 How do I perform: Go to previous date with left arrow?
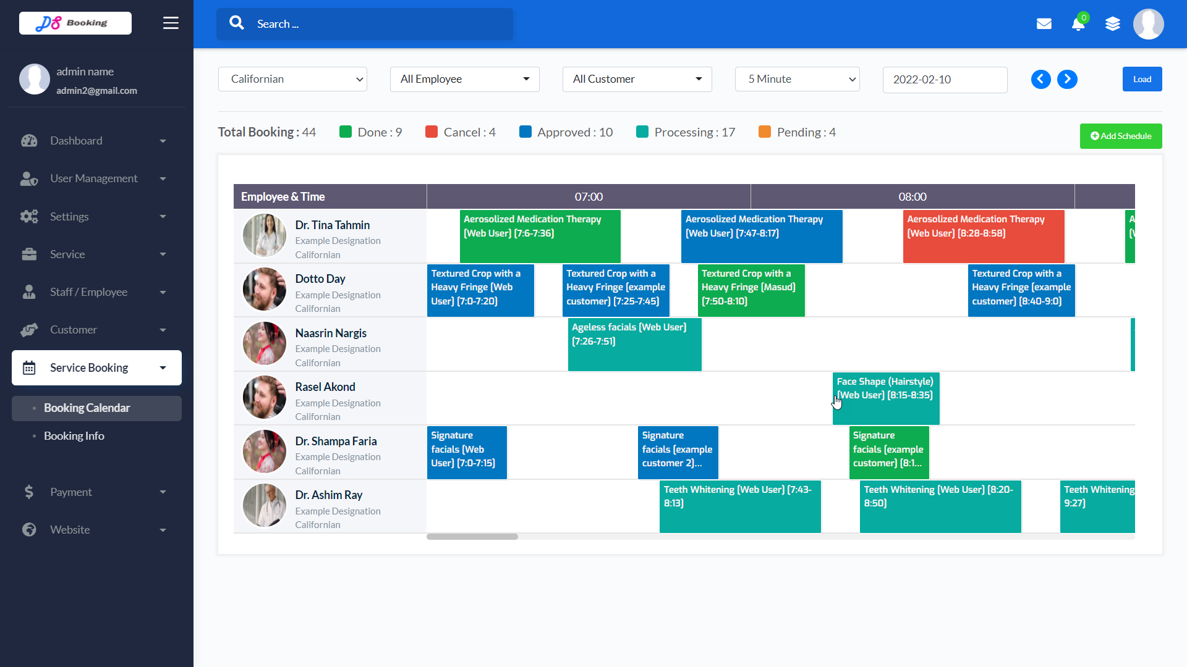click(x=1041, y=79)
